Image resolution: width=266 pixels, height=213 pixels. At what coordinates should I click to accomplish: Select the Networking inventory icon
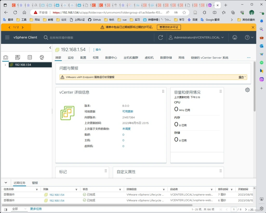[x=42, y=57]
